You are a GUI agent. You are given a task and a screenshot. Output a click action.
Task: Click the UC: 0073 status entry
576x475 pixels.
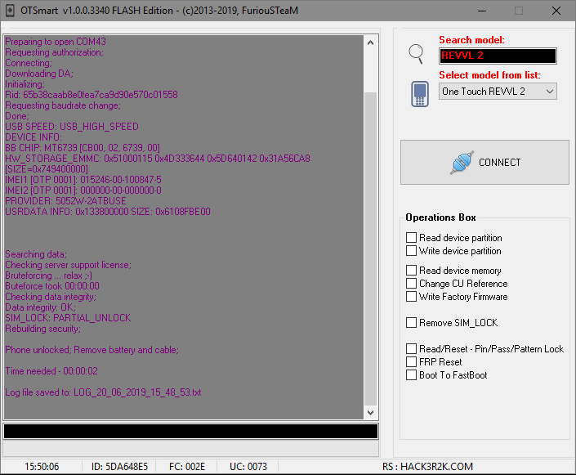click(x=248, y=467)
